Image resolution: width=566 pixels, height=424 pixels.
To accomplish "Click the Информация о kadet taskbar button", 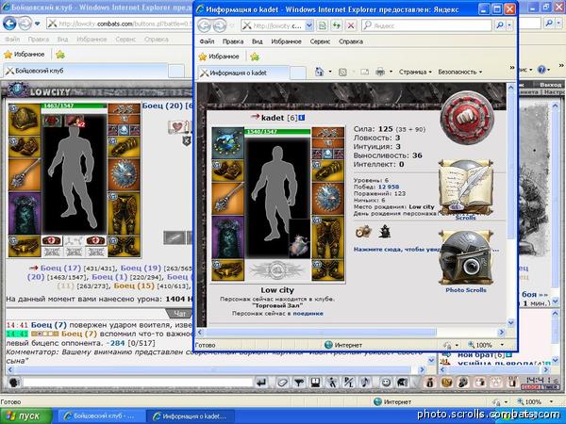I will (191, 416).
